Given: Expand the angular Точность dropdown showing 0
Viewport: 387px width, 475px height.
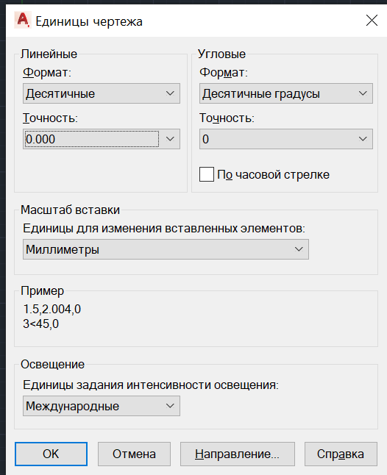Looking at the screenshot, I should click(x=285, y=139).
